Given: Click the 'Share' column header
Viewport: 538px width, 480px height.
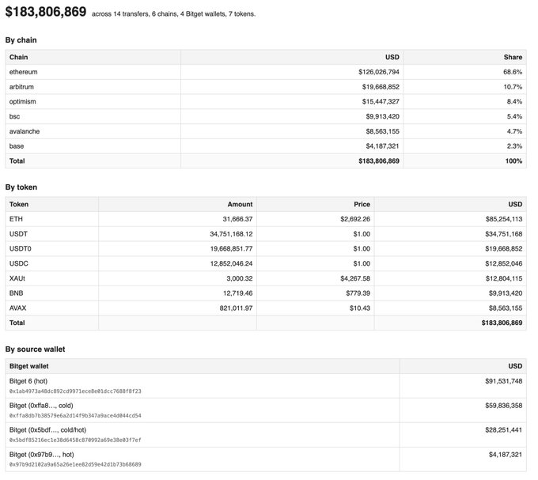Looking at the screenshot, I should pos(513,57).
